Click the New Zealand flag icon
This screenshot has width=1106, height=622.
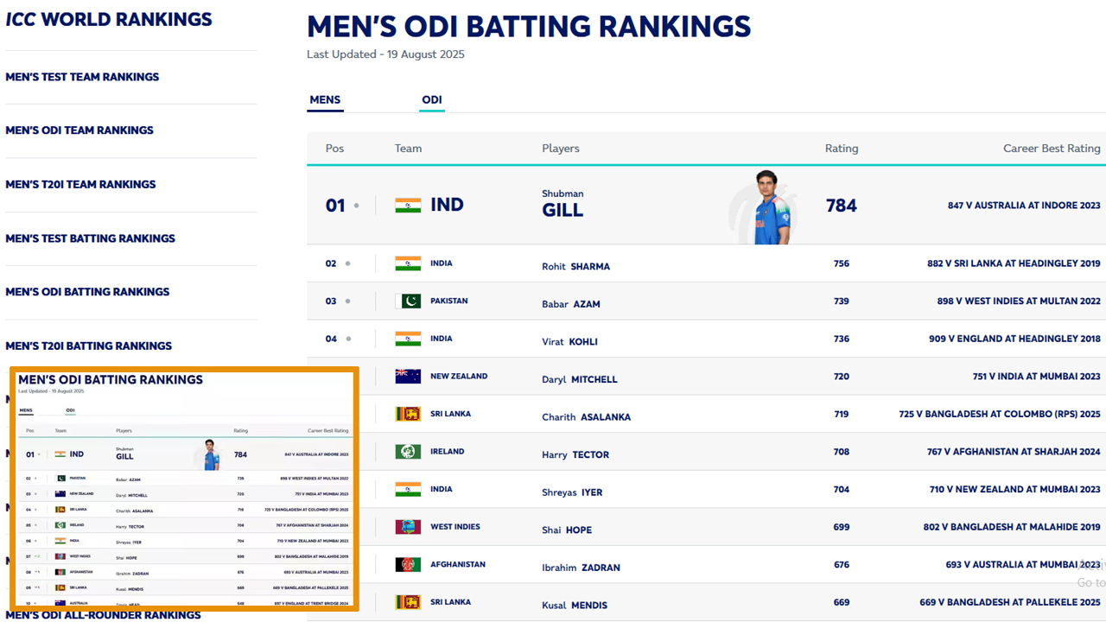(408, 377)
